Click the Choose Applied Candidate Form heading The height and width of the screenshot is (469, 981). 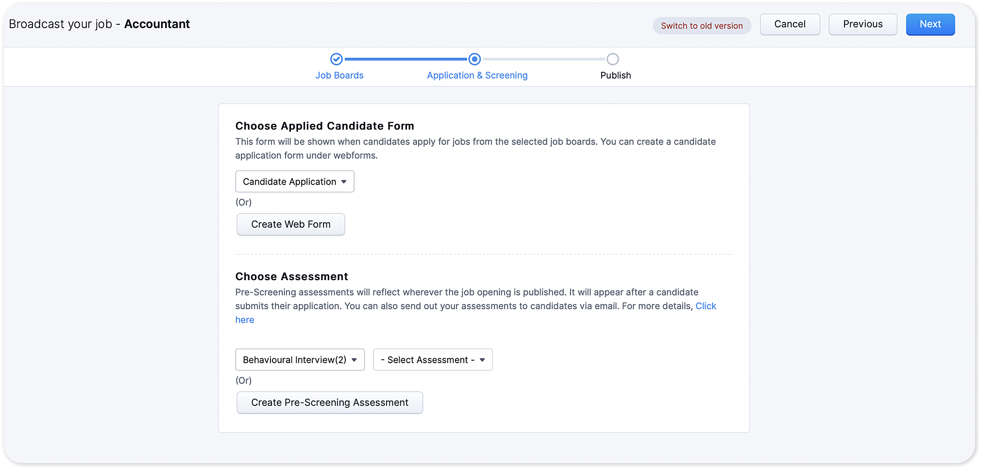(x=324, y=126)
